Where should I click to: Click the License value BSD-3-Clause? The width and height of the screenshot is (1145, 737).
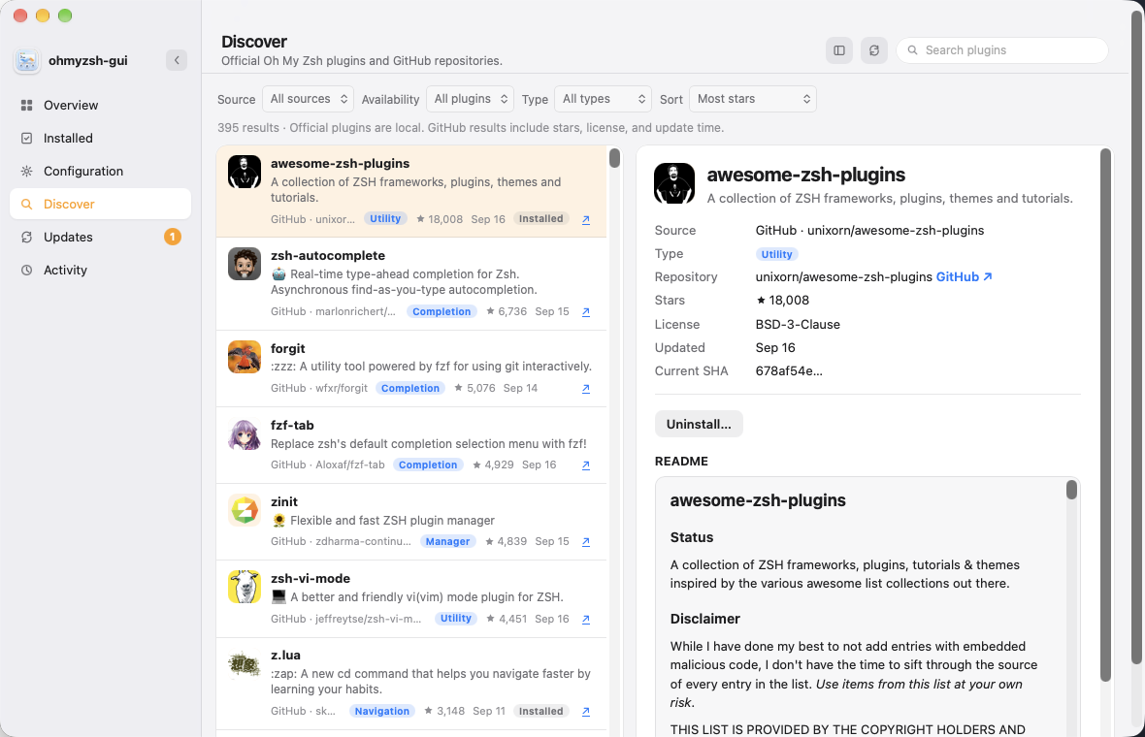click(798, 324)
